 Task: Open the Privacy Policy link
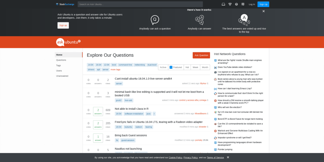191,157
